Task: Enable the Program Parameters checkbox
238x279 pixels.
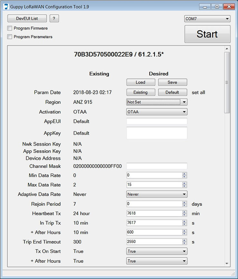Action: click(10, 37)
